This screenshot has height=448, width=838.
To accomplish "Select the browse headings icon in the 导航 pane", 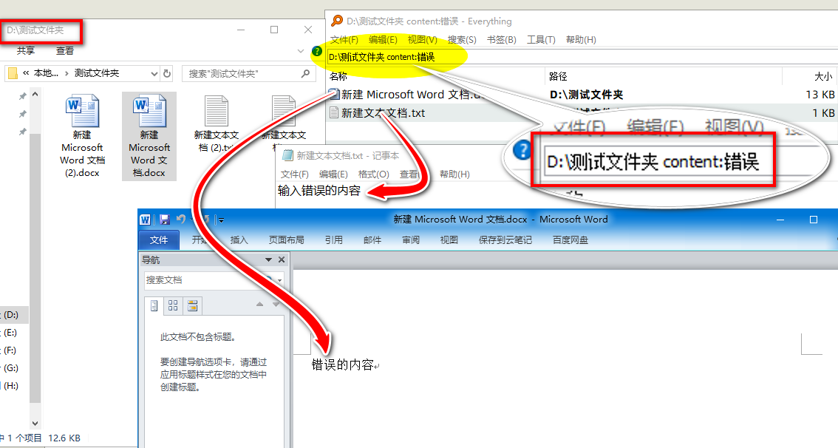I will (154, 305).
